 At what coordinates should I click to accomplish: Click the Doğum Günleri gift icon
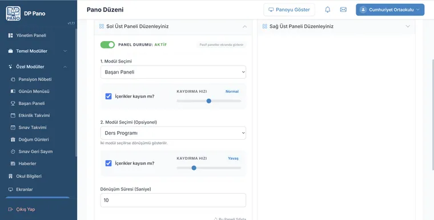(x=13, y=140)
